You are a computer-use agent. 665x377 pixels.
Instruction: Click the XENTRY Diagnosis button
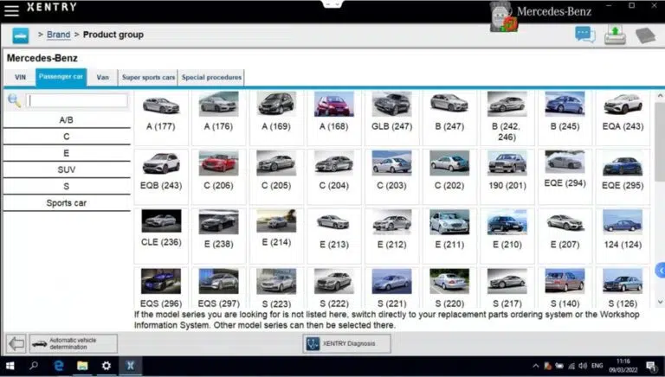346,343
